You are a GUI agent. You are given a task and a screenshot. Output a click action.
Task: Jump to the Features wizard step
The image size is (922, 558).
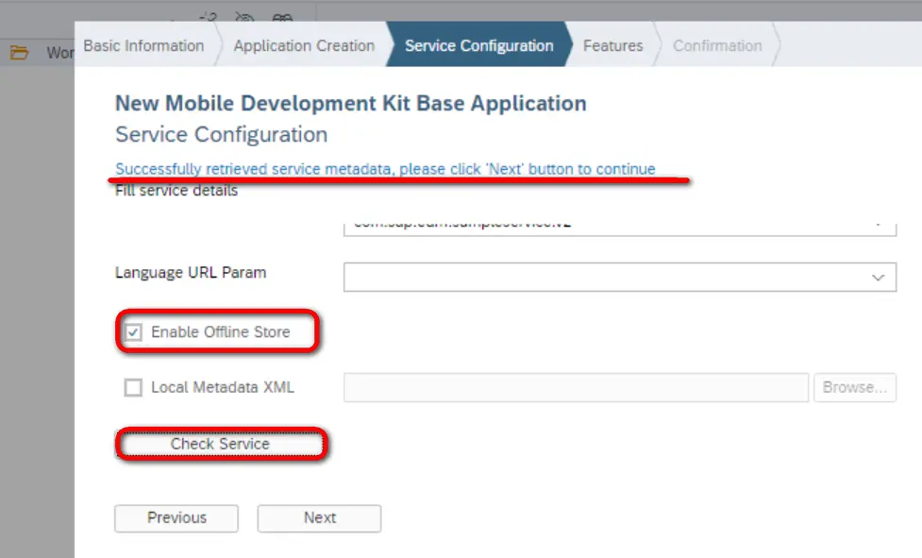612,46
